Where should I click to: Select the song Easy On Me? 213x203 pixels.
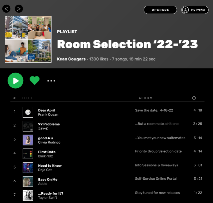[x=48, y=179]
